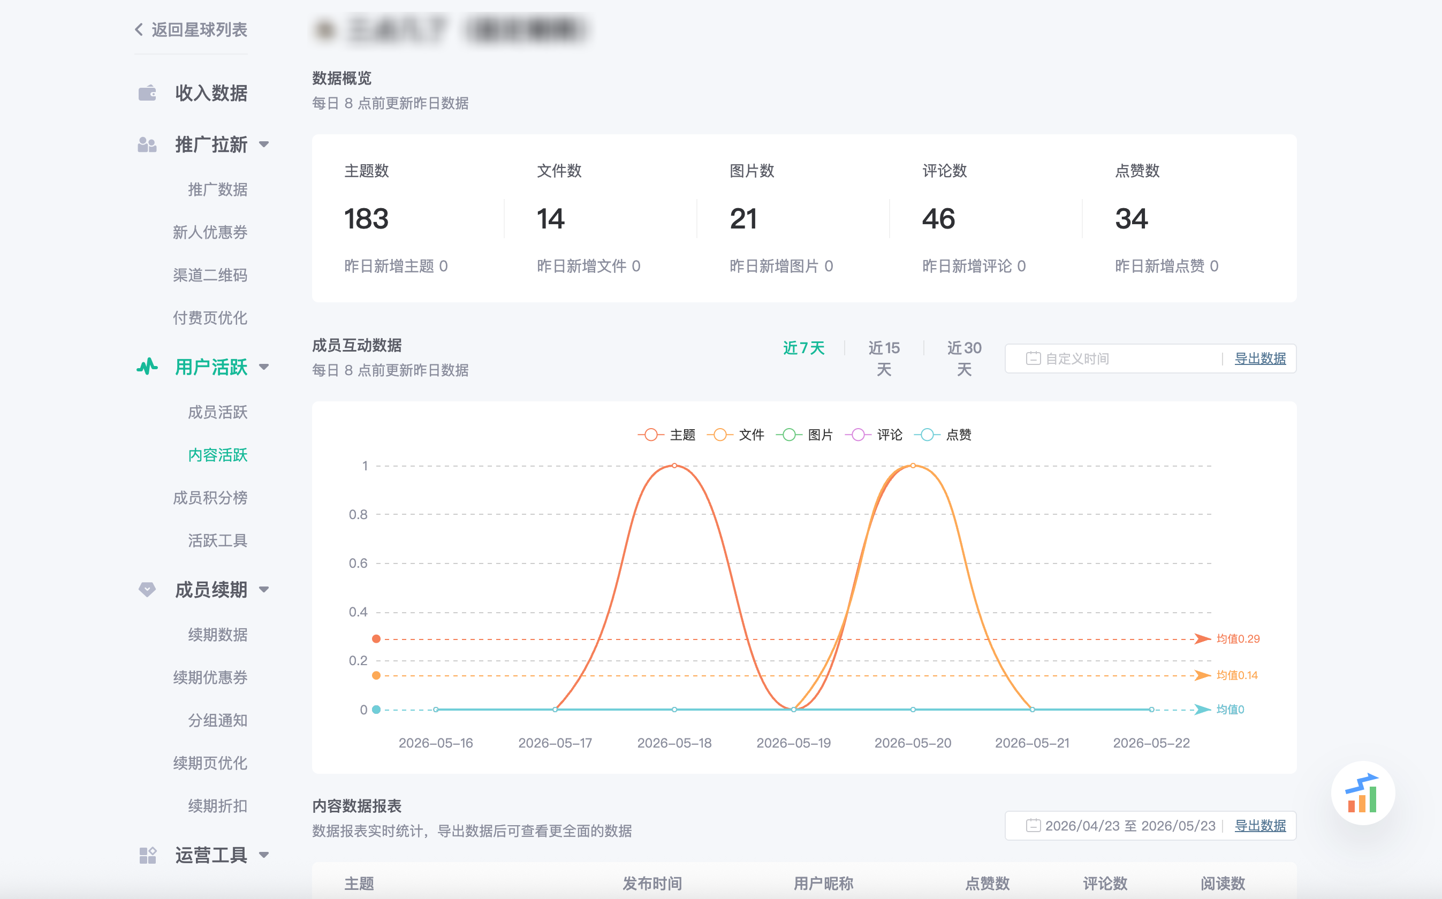Open 活跃工具 page
Viewport: 1442px width, 899px height.
[218, 541]
